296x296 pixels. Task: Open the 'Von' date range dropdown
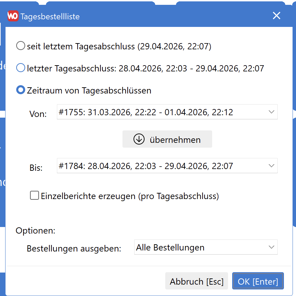(167, 112)
